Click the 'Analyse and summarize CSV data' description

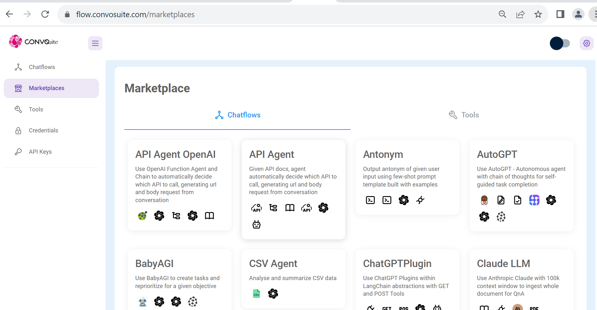point(293,278)
